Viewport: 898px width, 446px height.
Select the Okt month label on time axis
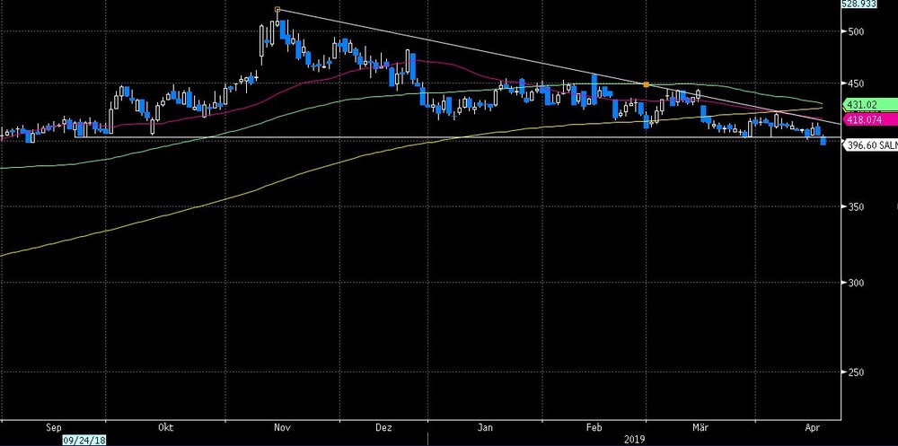(x=165, y=428)
